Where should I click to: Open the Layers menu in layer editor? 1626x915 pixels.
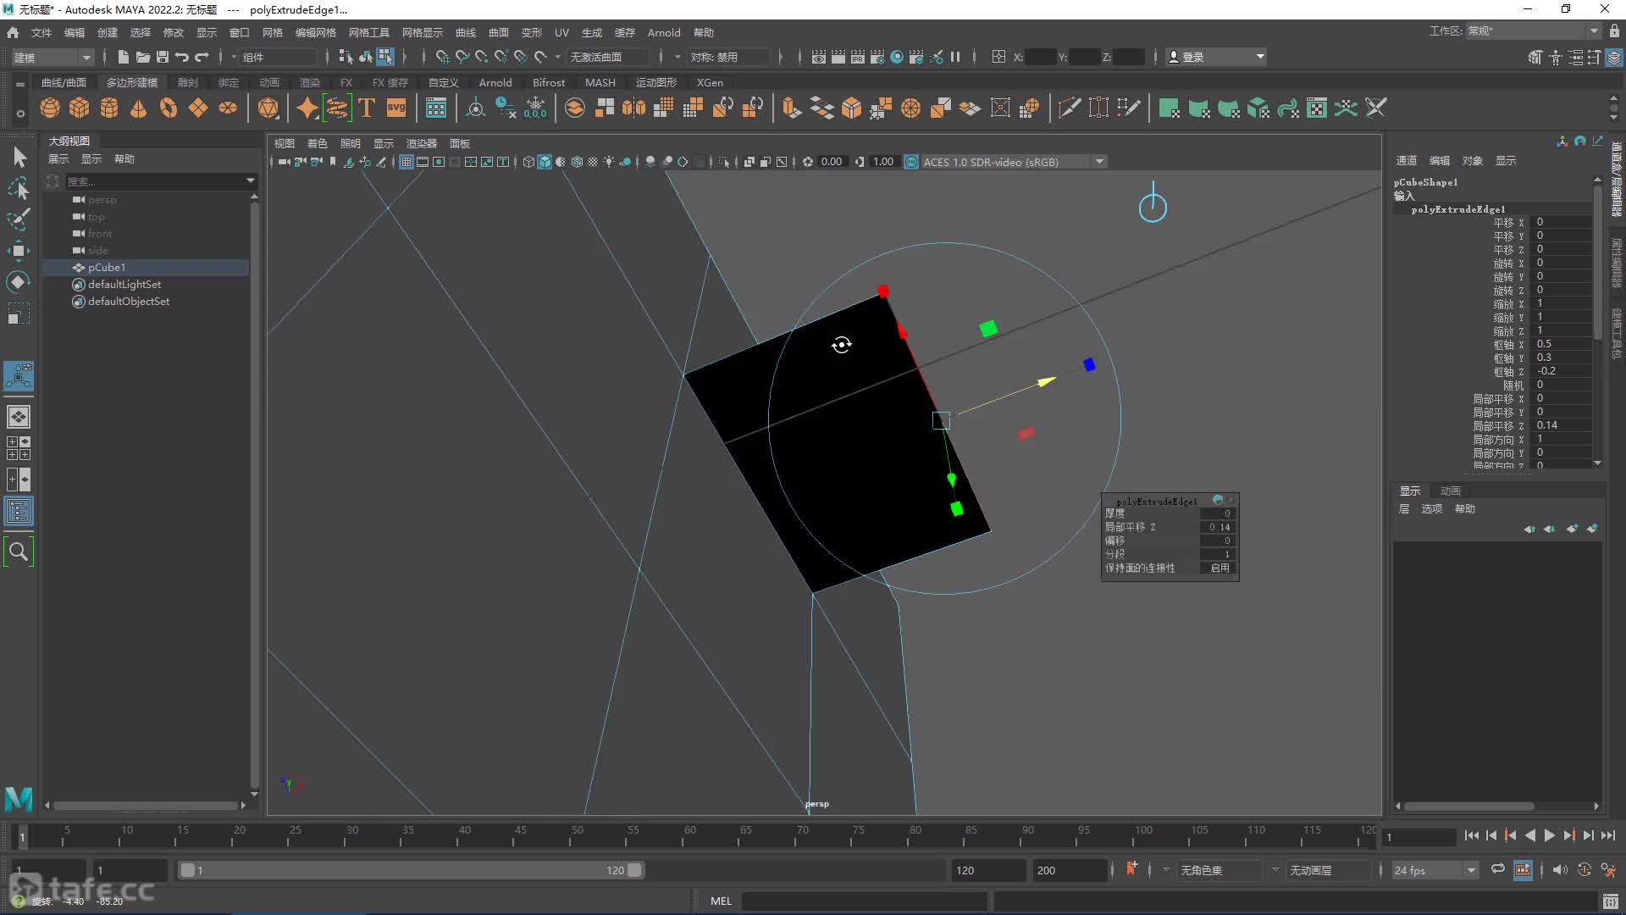tap(1404, 508)
